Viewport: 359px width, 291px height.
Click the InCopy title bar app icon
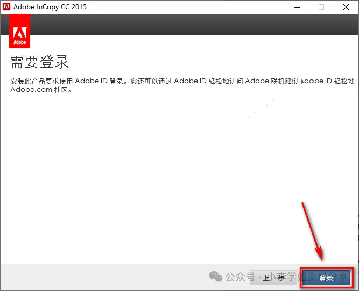click(6, 7)
